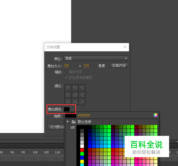Screen dimensions: 178x166
Task: Click the 匹配内容 button
Action: coord(119,65)
